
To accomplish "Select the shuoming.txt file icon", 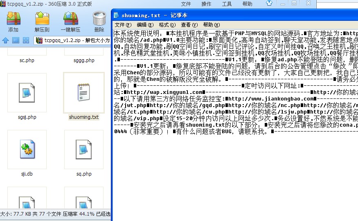I will 84,92.
